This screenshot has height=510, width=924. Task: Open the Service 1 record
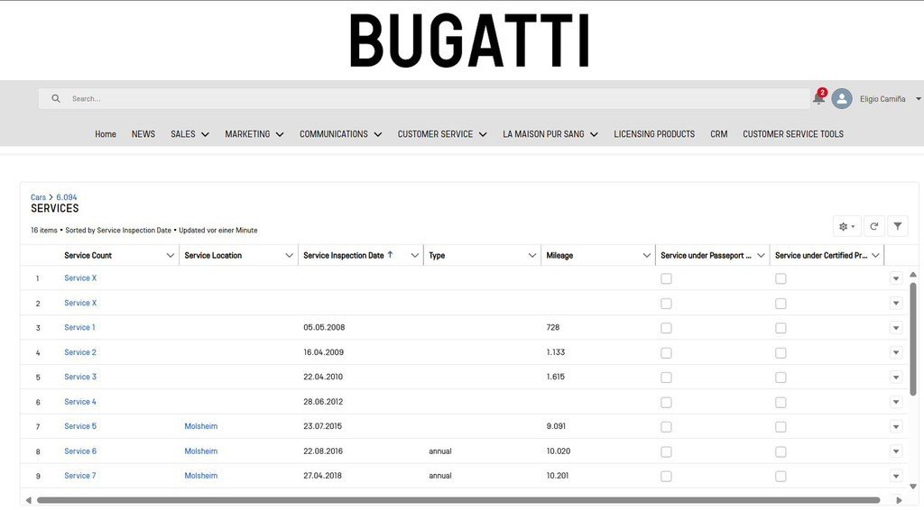click(79, 327)
